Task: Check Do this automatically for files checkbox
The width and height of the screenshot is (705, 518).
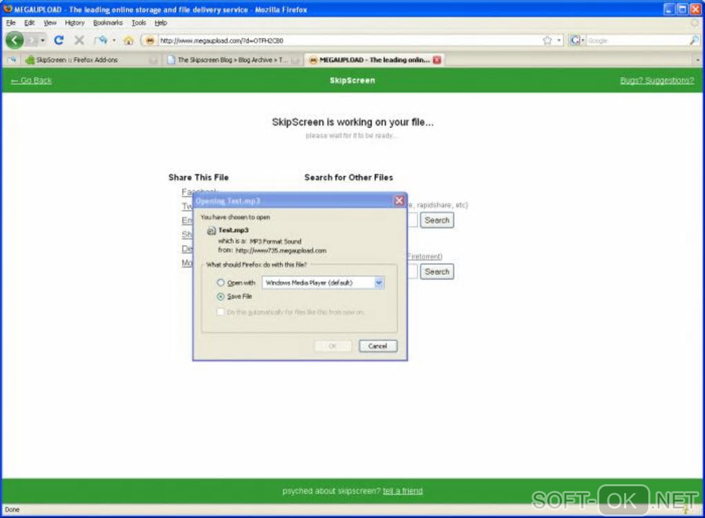Action: pyautogui.click(x=220, y=311)
